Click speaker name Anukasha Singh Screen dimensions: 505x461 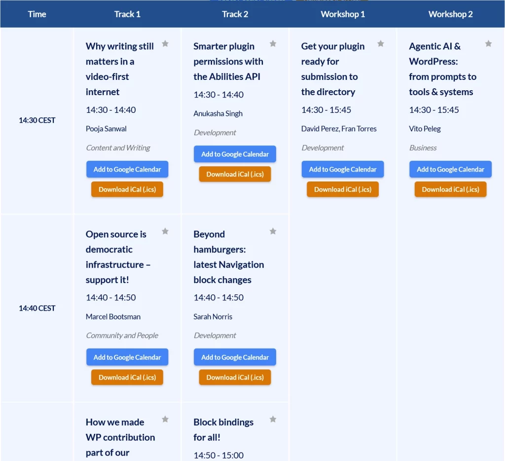pos(218,113)
